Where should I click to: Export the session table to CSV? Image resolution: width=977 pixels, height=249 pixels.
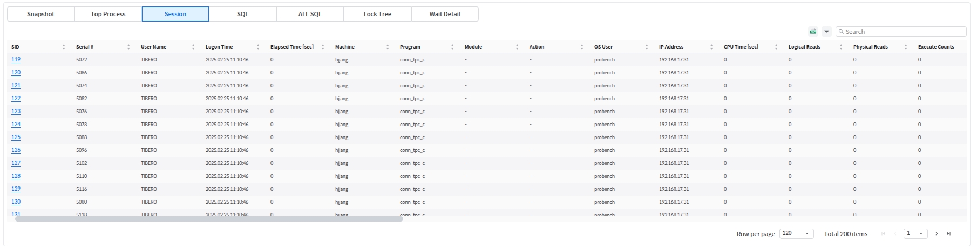[813, 32]
